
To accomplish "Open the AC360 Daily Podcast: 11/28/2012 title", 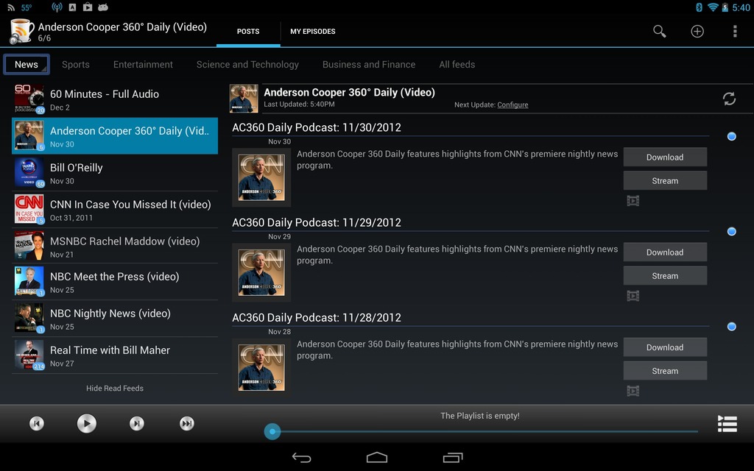I will (317, 318).
